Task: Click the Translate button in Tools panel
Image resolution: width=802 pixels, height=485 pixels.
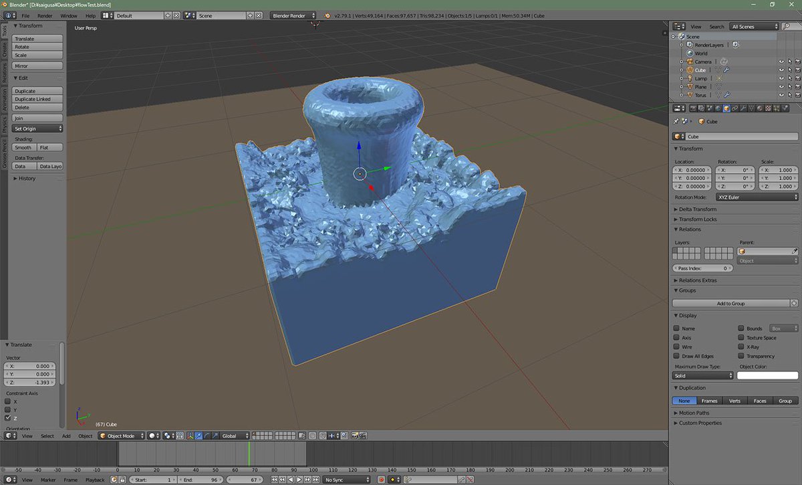Action: click(37, 39)
